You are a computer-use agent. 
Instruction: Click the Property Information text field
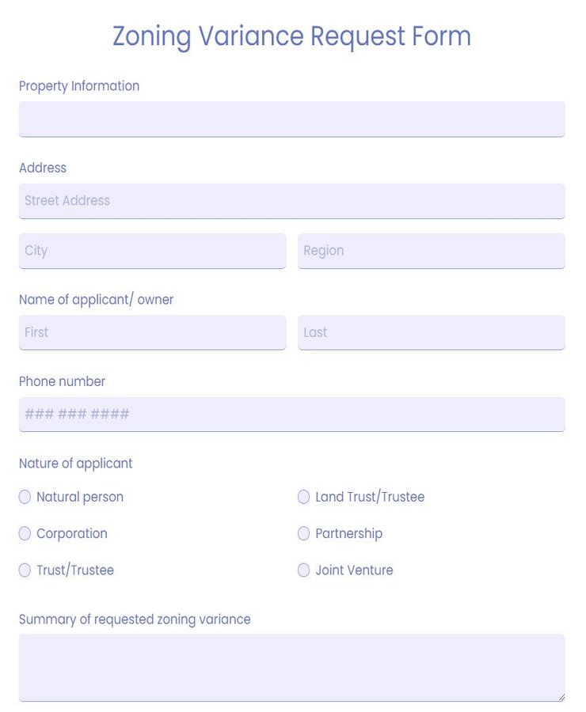[x=291, y=119]
